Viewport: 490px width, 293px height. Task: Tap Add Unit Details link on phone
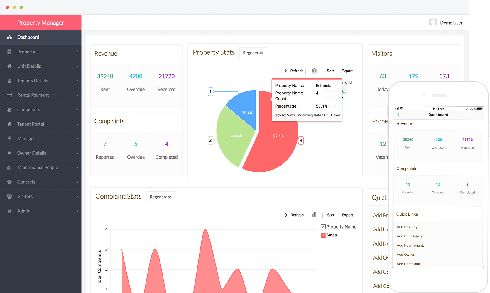click(409, 236)
